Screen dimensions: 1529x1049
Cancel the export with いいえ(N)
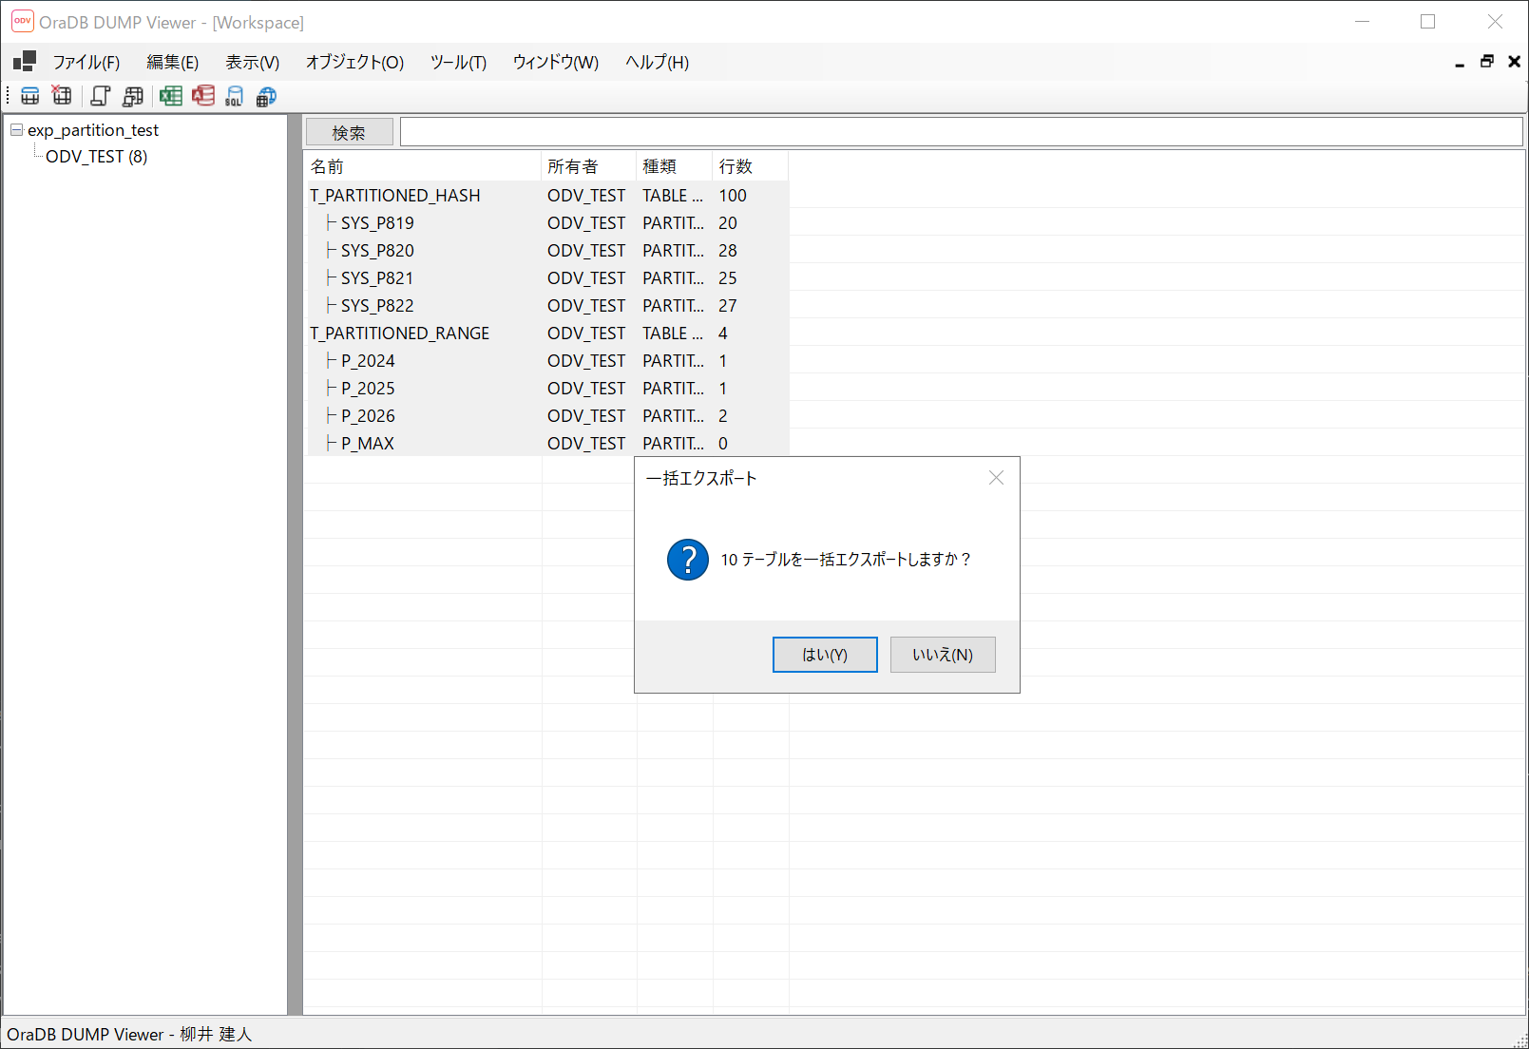(x=942, y=654)
